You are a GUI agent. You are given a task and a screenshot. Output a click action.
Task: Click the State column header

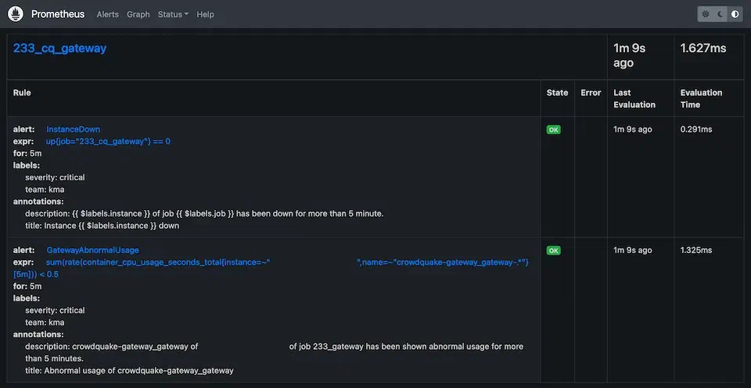tap(557, 92)
